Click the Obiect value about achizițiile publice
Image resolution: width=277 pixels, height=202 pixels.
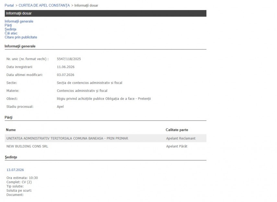(104, 99)
